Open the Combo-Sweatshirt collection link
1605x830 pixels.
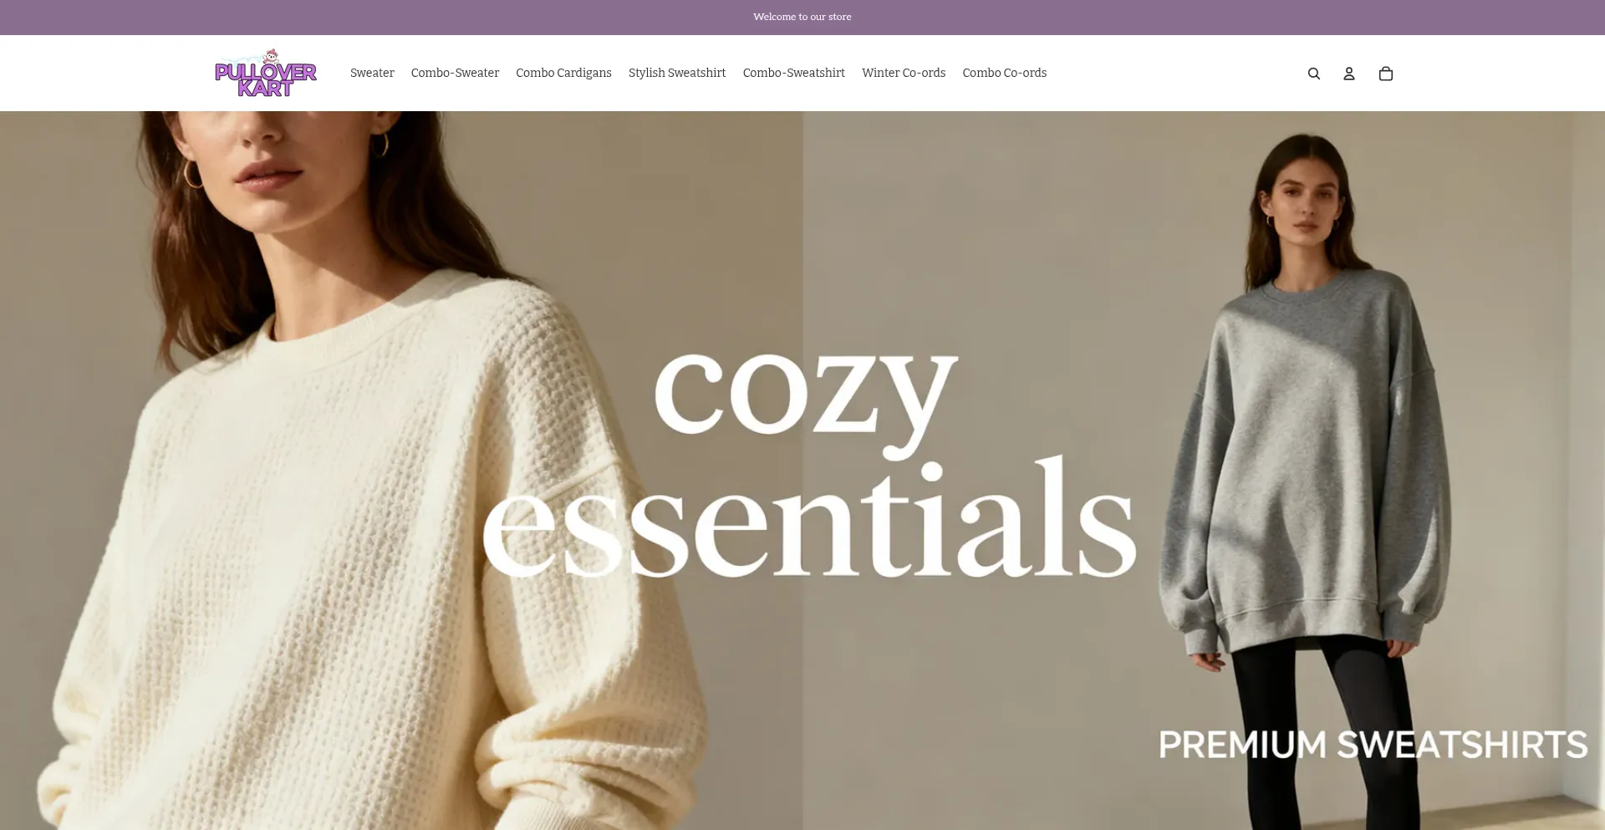click(x=793, y=73)
